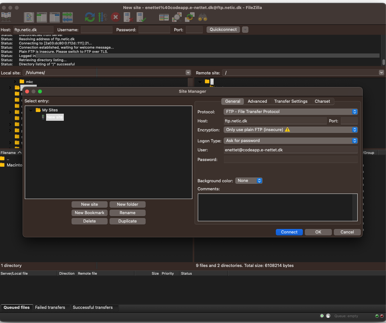Click speed limit icon in status bar

tap(328, 316)
